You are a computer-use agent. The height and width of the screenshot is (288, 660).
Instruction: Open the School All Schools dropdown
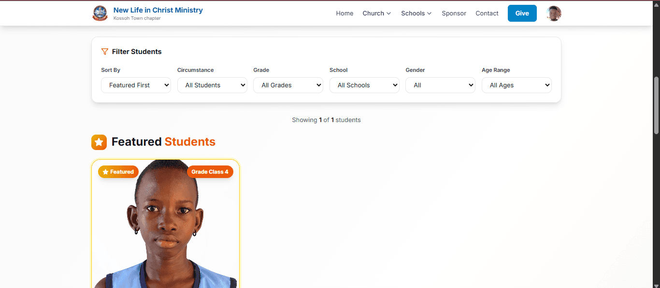tap(364, 85)
